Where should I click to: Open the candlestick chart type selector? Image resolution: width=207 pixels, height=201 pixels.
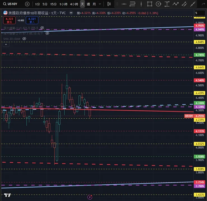click(109, 4)
